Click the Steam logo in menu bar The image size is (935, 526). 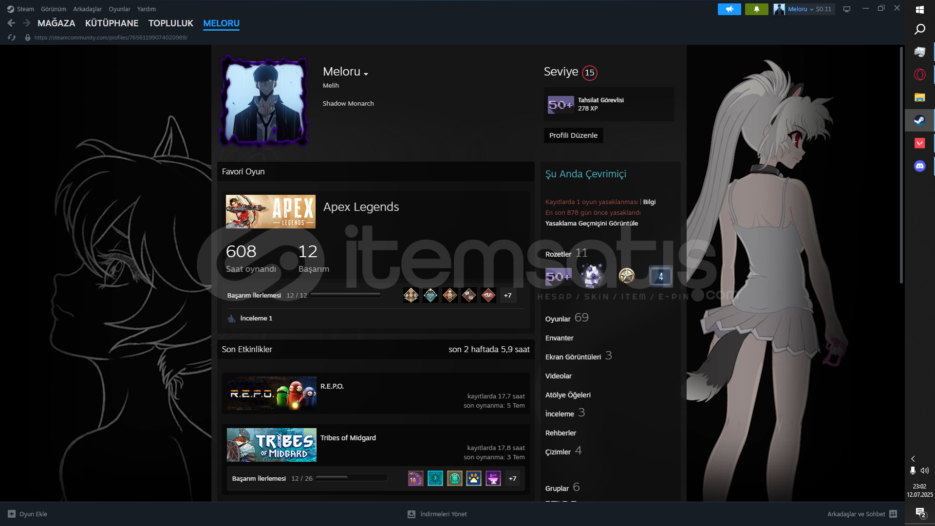click(10, 9)
